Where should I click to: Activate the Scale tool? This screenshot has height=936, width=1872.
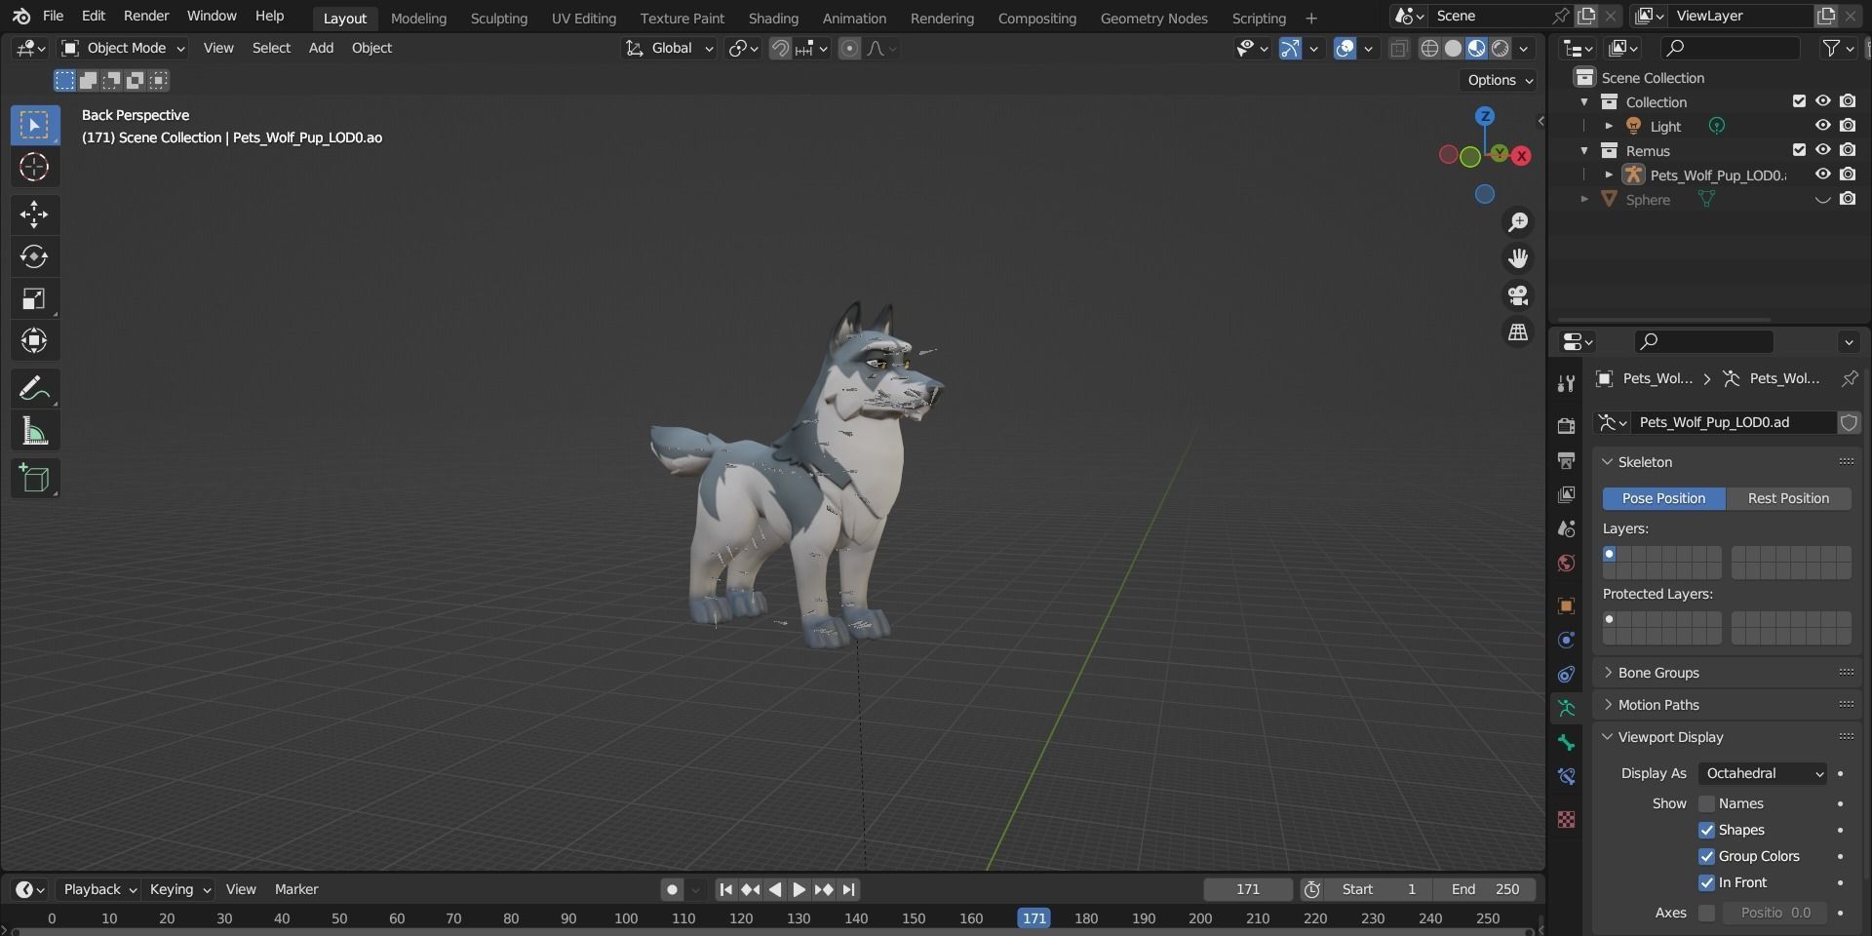pyautogui.click(x=34, y=298)
